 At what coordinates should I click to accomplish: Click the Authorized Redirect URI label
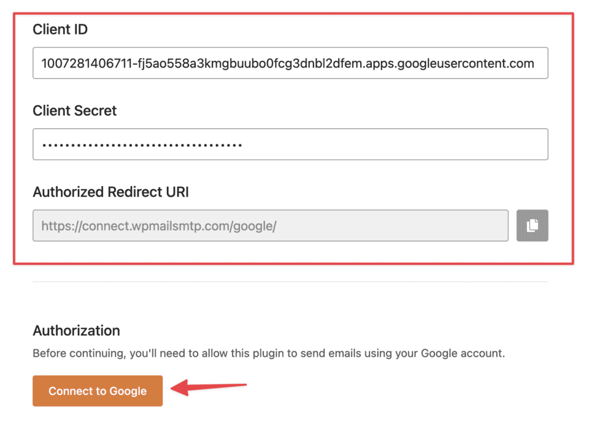[110, 192]
